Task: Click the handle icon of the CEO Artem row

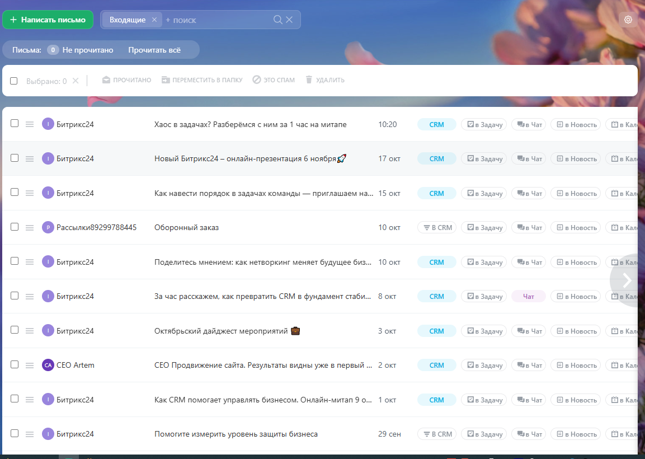Action: point(30,365)
